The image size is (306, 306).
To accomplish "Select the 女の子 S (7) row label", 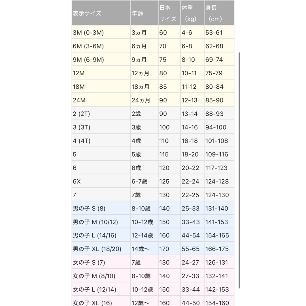I will coord(101,262).
